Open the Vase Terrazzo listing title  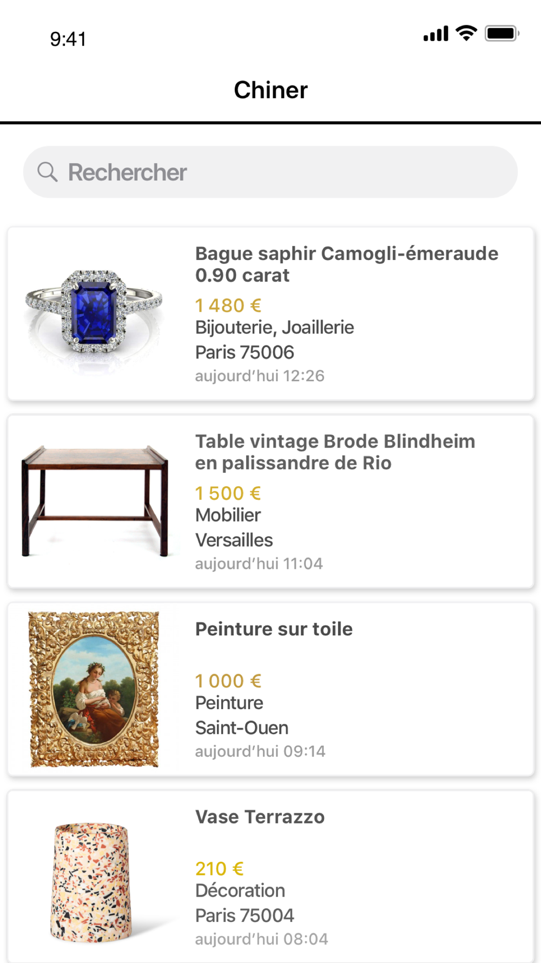click(x=260, y=817)
